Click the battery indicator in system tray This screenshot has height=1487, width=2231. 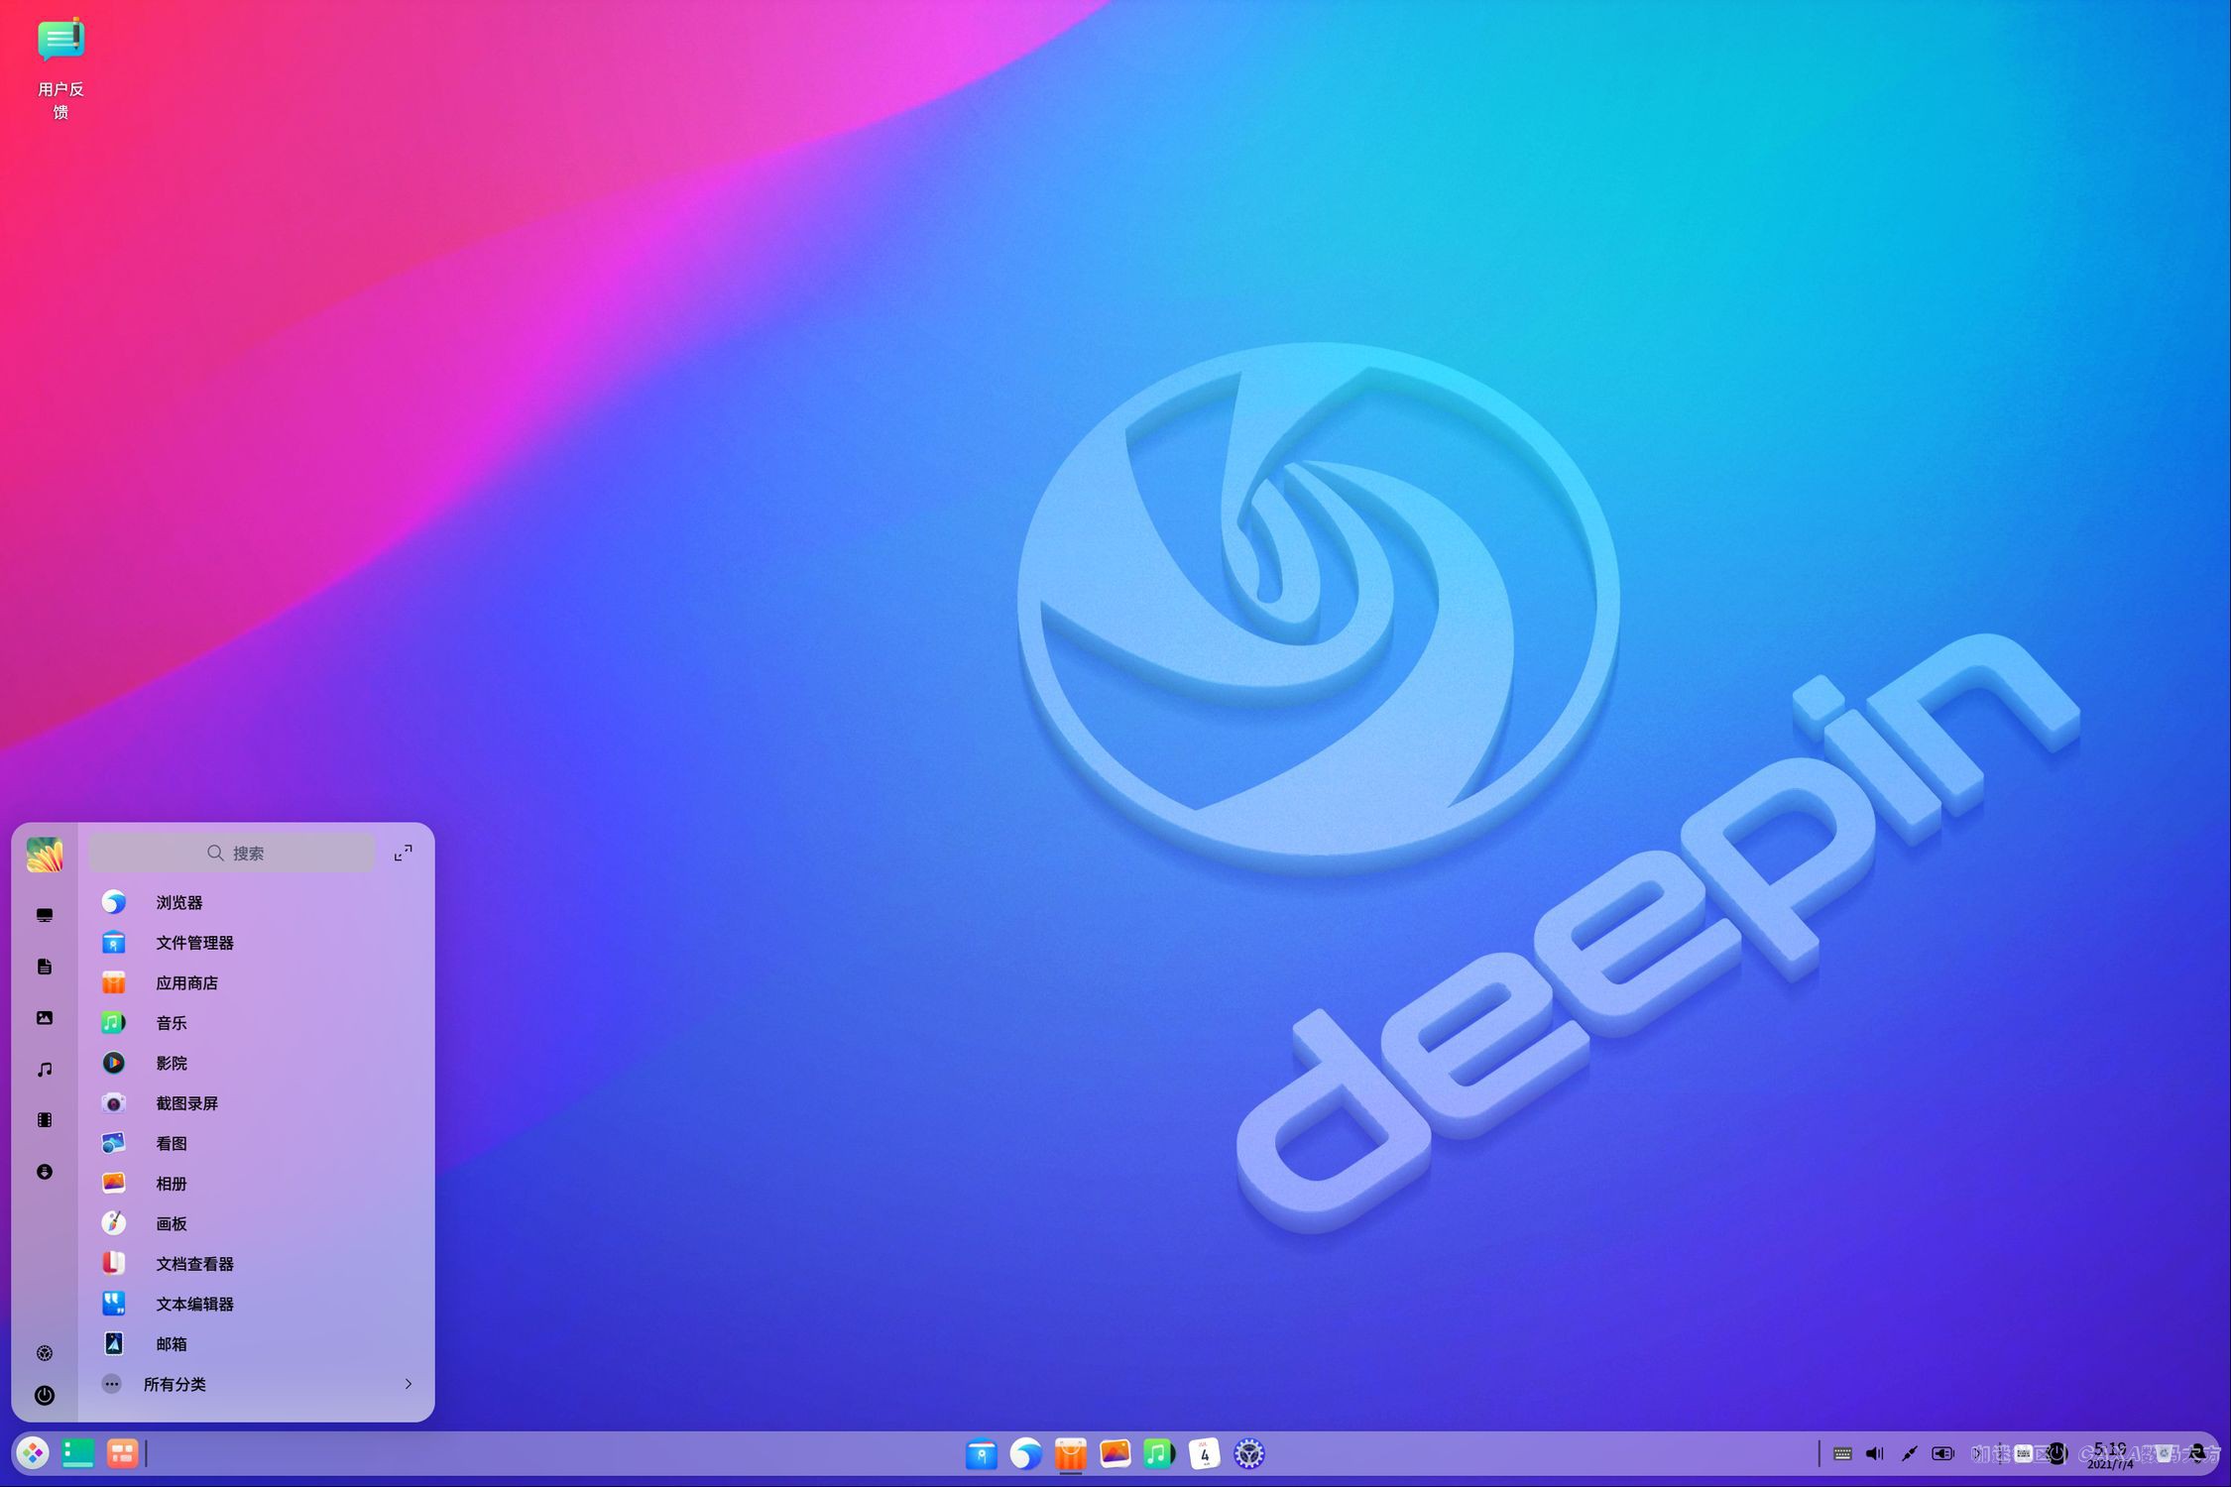click(1941, 1453)
